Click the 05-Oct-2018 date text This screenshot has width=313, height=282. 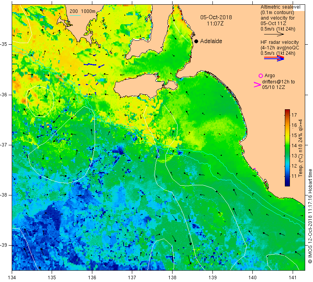click(216, 17)
